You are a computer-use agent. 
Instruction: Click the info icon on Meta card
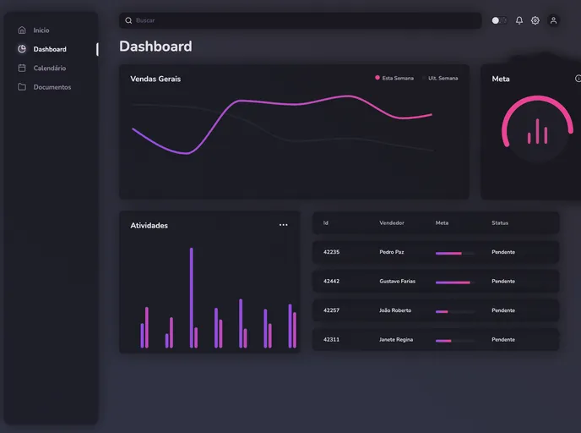coord(578,79)
